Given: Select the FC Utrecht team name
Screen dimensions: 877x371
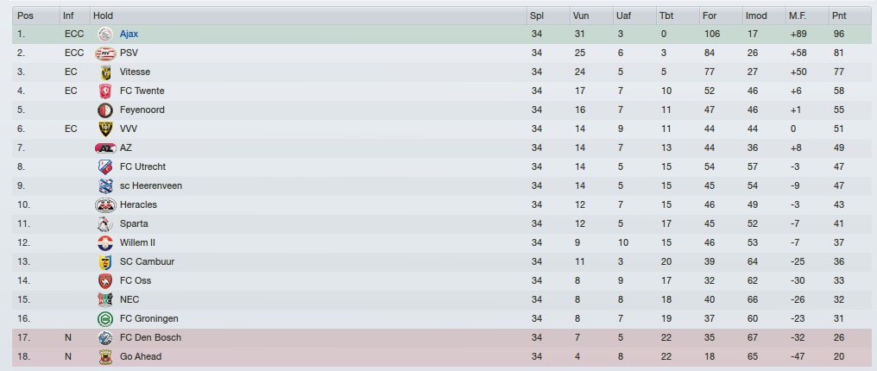Looking at the screenshot, I should (142, 167).
